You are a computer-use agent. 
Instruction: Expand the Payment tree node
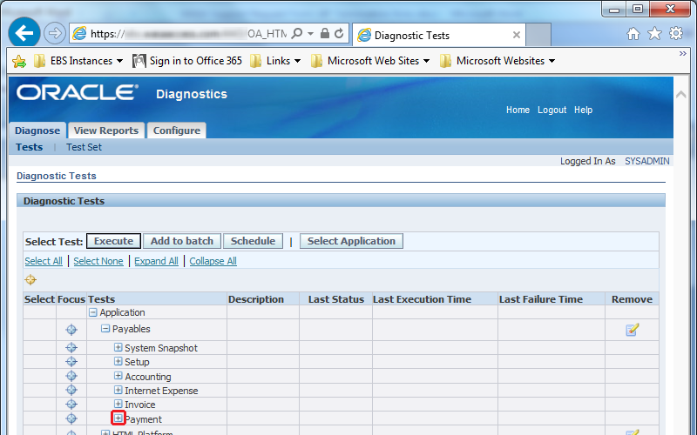(x=118, y=418)
